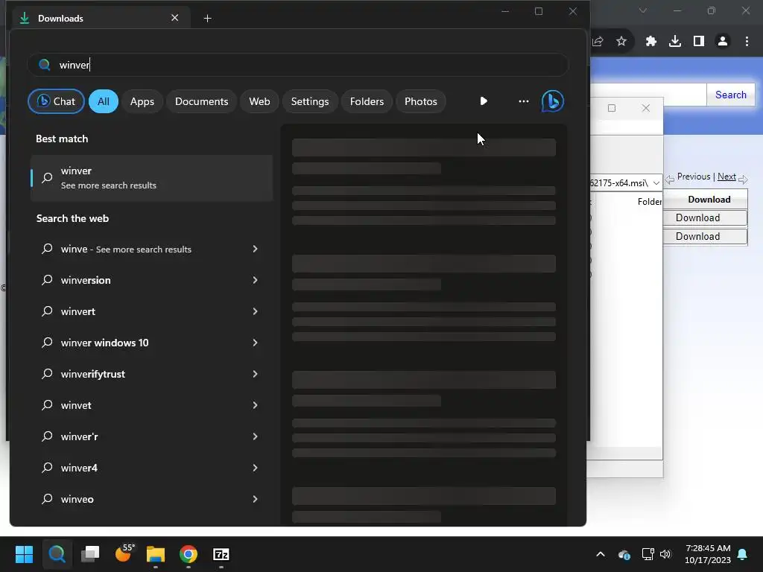The width and height of the screenshot is (763, 572).
Task: Open File Explorer from taskbar
Action: coord(156,554)
